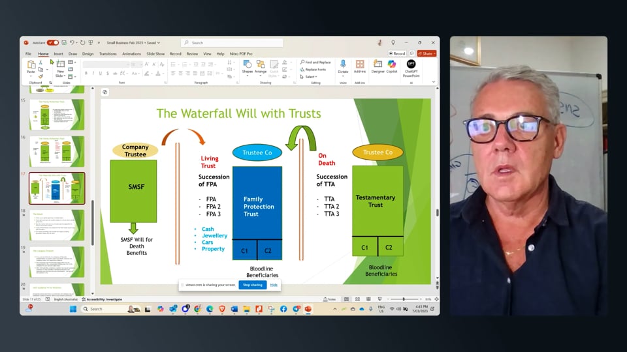Screen dimensions: 627x352
Task: Switch to Slide Sorter view icon
Action: [x=357, y=299]
